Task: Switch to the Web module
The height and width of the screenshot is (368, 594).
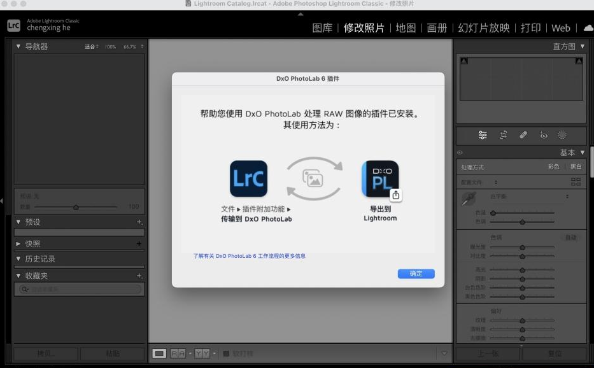Action: tap(561, 28)
